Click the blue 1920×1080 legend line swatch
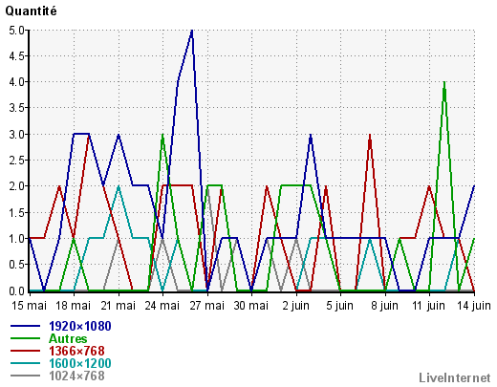Image resolution: width=497 pixels, height=387 pixels. click(25, 326)
